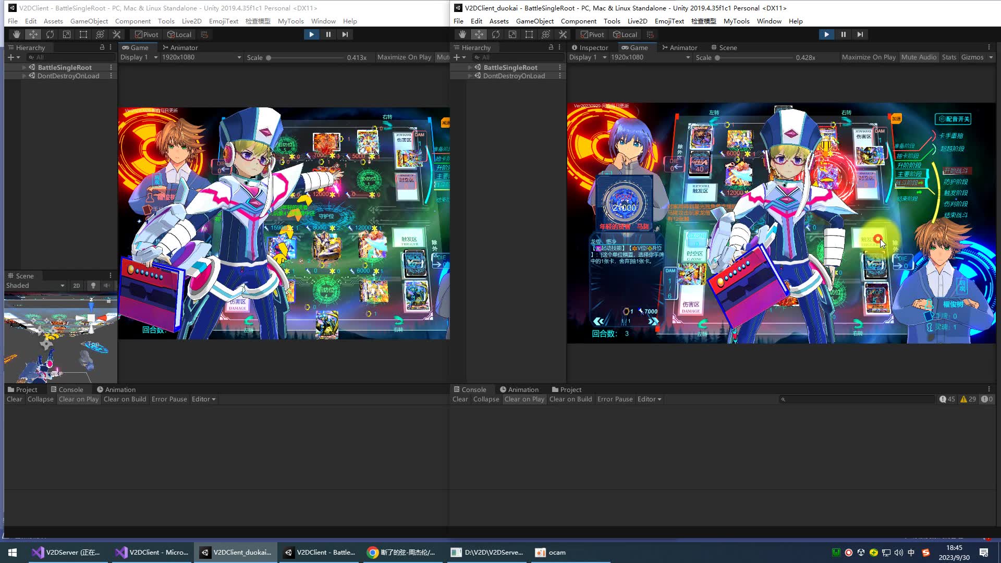
Task: Click Clear on Play button in right Console
Action: click(524, 399)
